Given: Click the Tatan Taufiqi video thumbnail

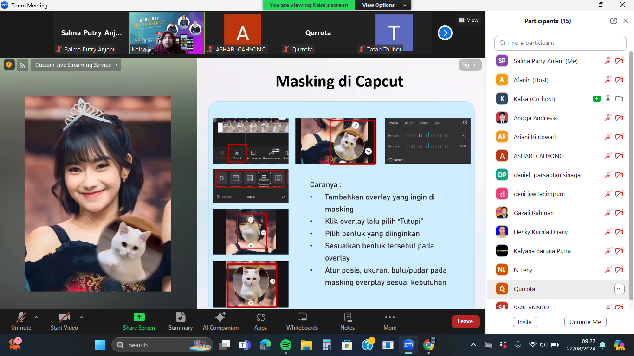Looking at the screenshot, I should click(394, 33).
